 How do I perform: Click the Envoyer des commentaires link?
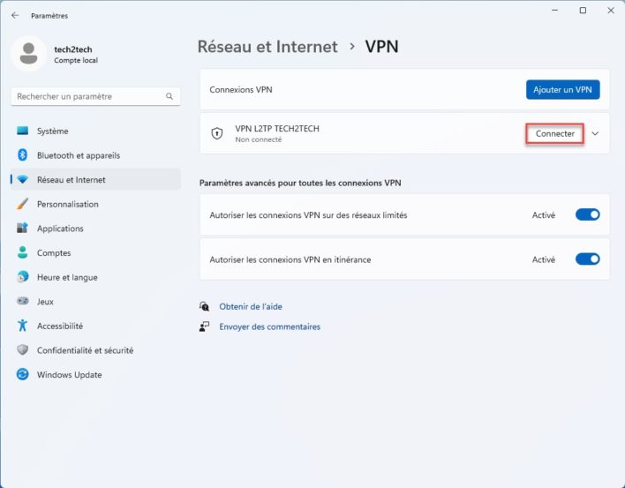click(270, 327)
